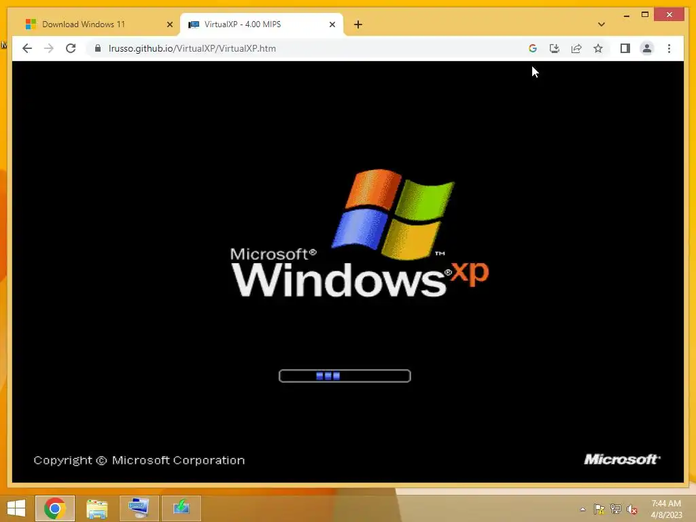Open the Chrome profile avatar menu
The width and height of the screenshot is (696, 522).
[x=647, y=48]
